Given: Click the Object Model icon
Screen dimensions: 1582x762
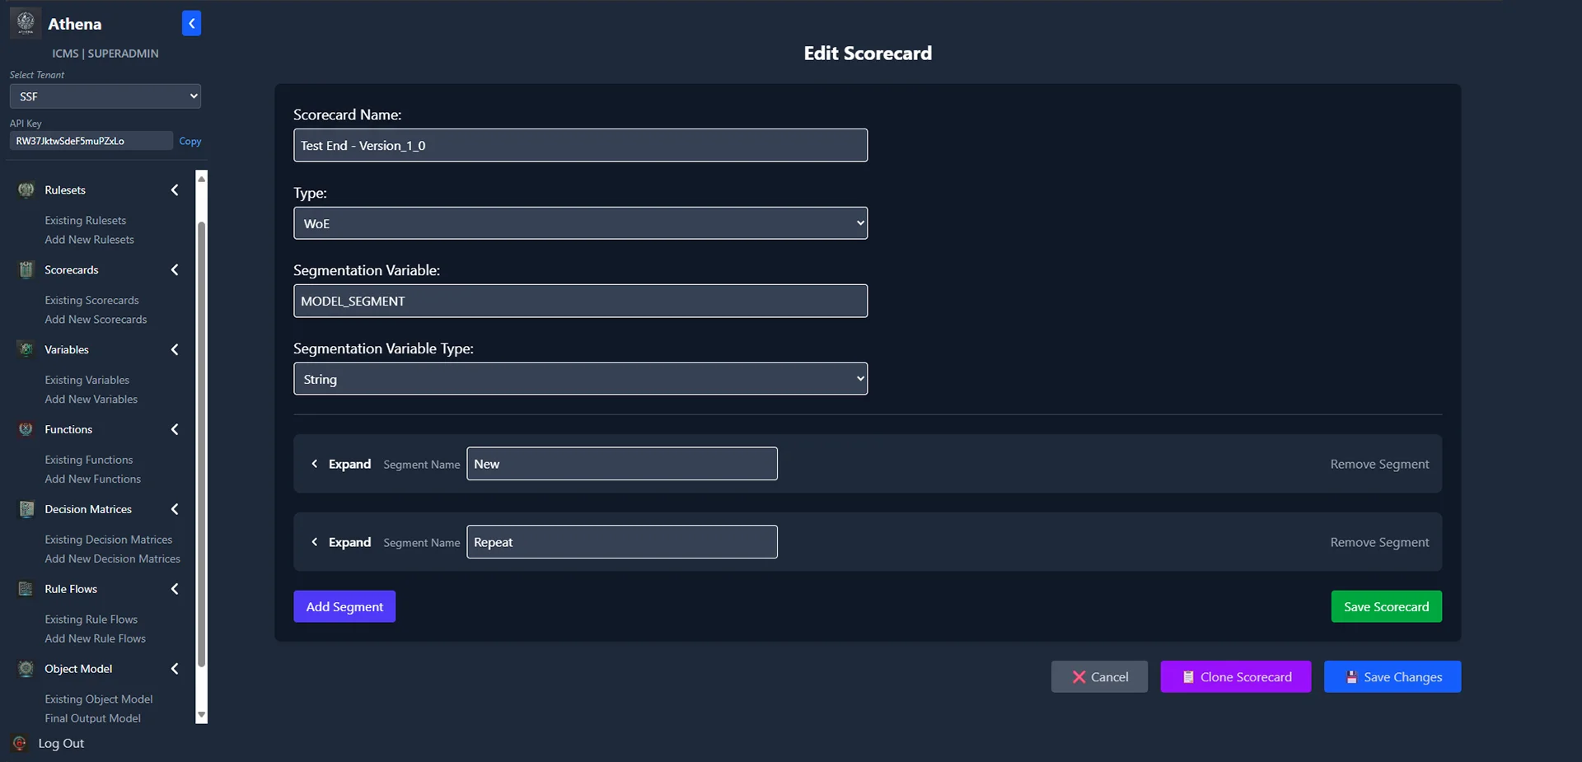Looking at the screenshot, I should [26, 669].
